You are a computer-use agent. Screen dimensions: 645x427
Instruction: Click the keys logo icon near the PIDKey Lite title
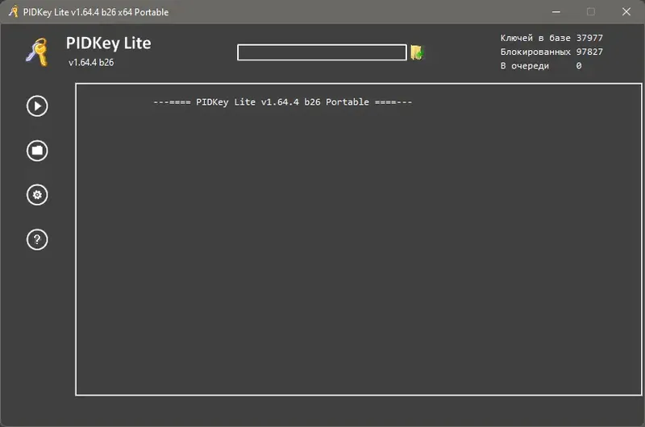tap(37, 52)
